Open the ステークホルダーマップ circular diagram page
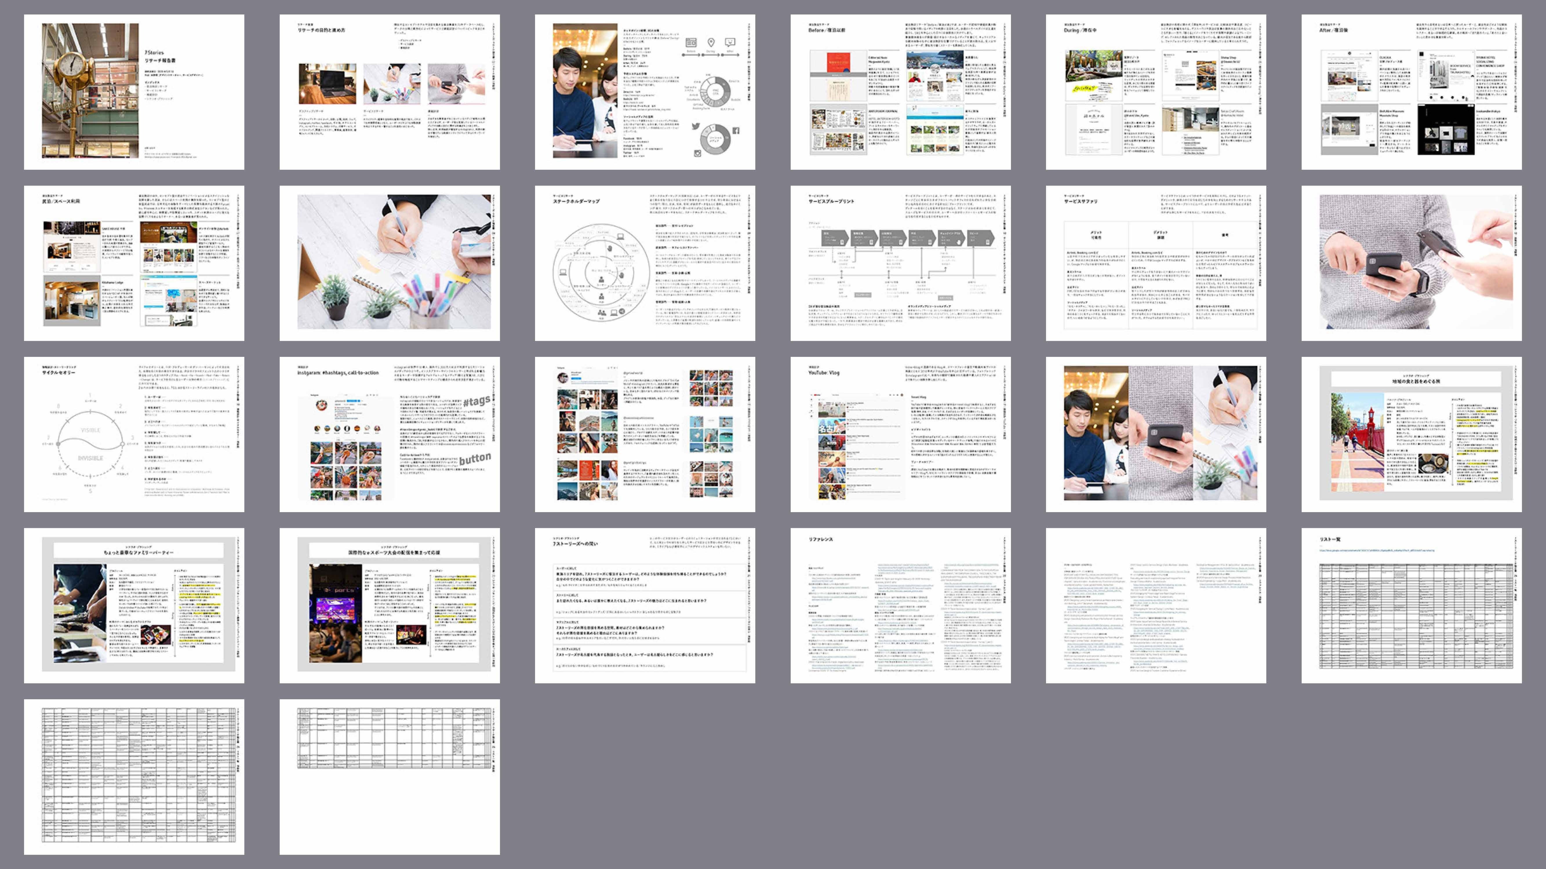 pos(645,263)
